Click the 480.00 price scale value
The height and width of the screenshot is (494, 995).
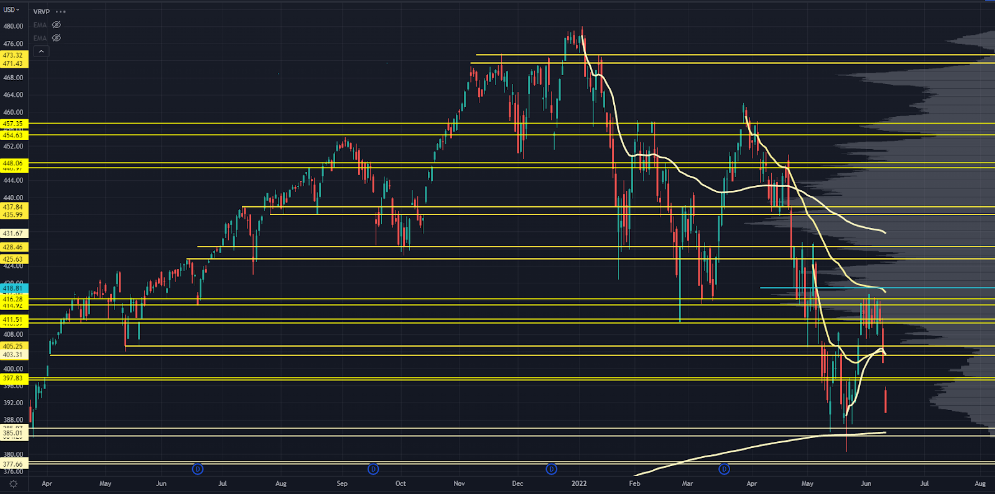(13, 26)
